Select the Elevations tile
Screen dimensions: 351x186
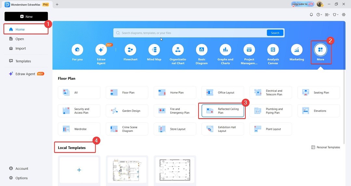tap(318, 111)
